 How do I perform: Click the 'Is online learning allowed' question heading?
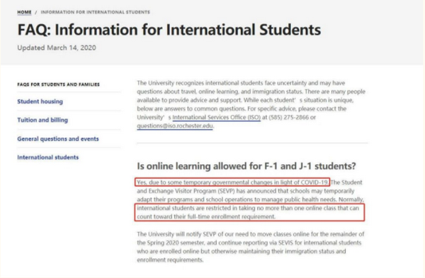point(246,166)
